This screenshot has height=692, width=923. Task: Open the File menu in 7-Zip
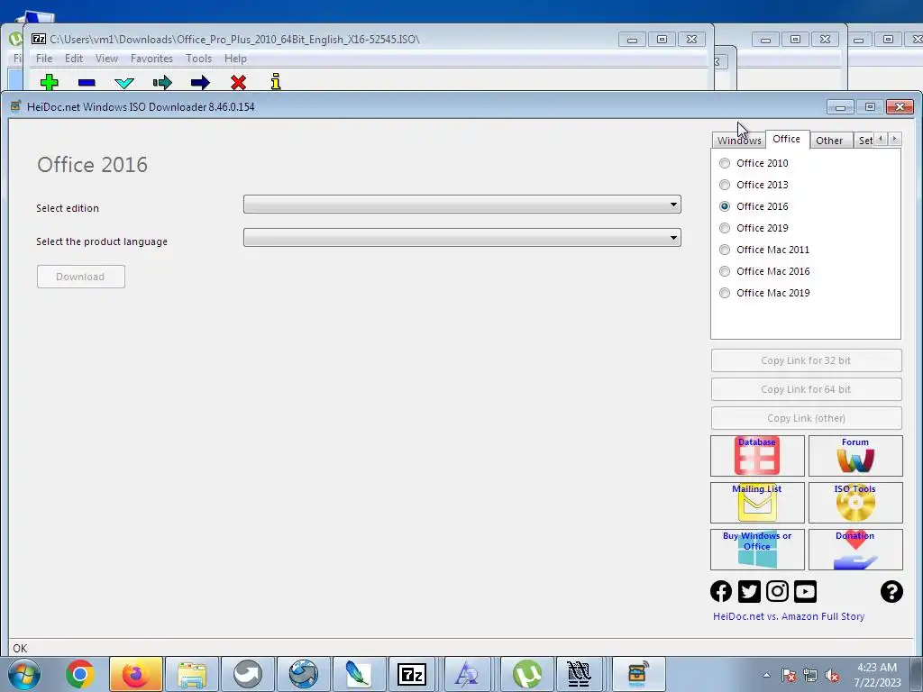click(x=44, y=59)
